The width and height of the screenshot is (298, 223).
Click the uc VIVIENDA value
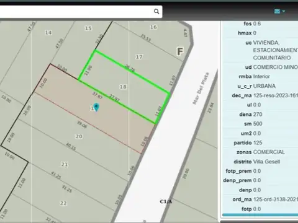[276, 50]
